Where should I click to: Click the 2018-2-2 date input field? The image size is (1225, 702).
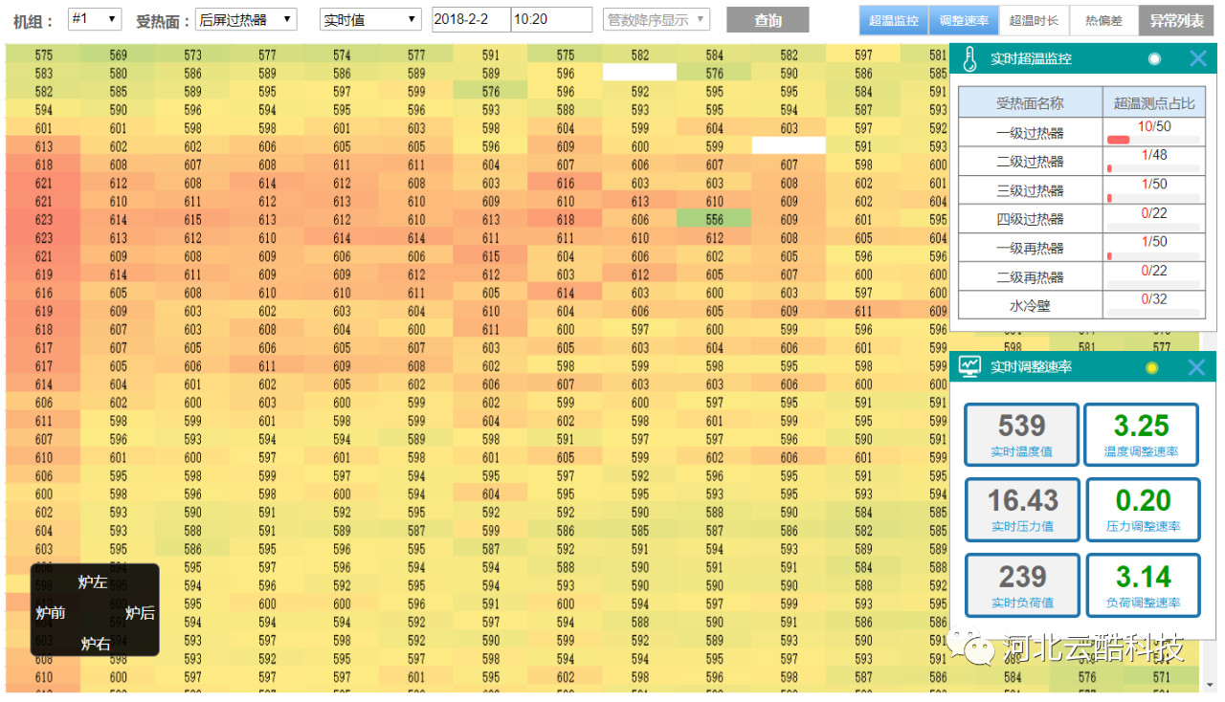point(471,19)
